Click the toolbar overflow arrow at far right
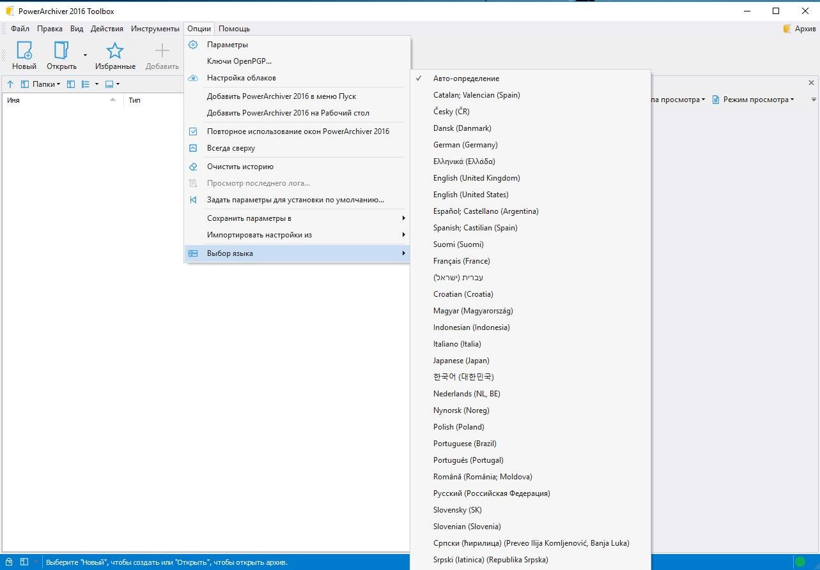 pos(814,100)
